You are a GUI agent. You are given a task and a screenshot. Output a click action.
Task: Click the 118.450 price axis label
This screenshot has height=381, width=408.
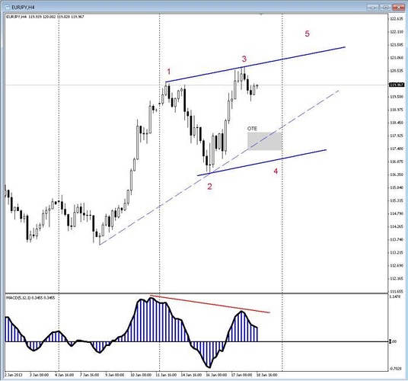[397, 123]
